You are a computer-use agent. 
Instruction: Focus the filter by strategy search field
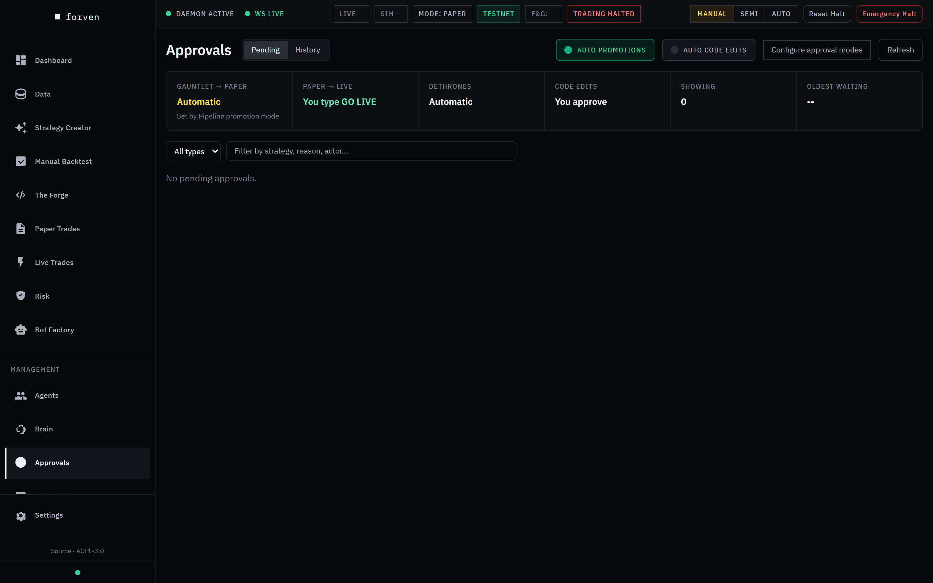(371, 151)
